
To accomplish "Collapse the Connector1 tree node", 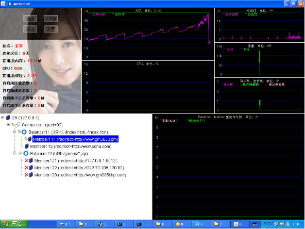I will pyautogui.click(x=8, y=125).
